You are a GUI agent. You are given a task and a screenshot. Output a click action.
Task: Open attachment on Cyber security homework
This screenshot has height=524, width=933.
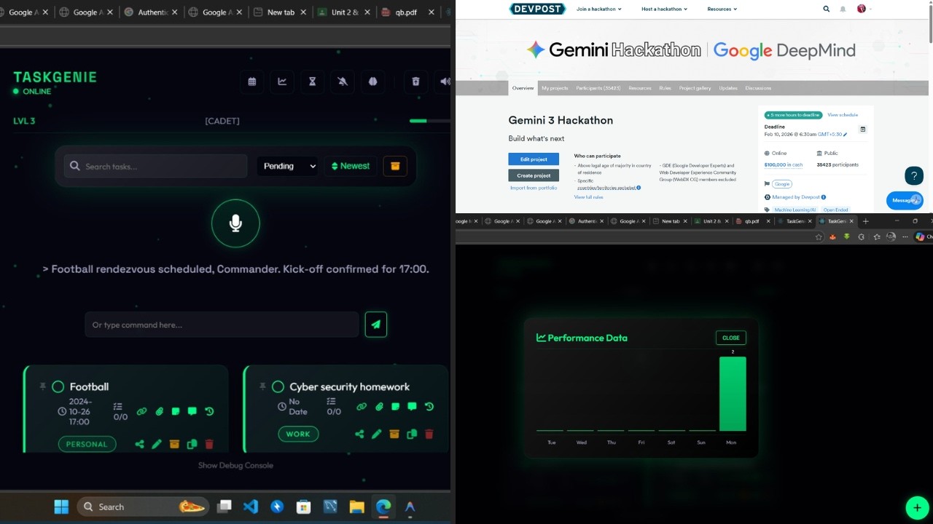click(379, 407)
